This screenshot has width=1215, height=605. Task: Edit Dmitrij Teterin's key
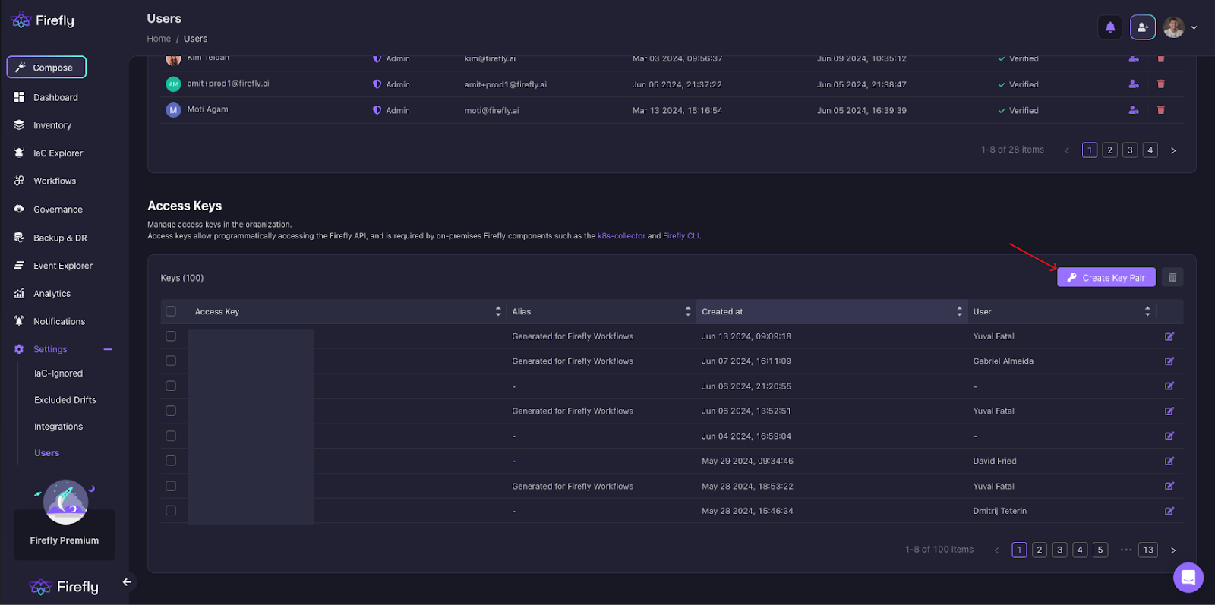coord(1169,511)
